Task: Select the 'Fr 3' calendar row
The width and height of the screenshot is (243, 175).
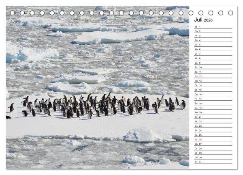Action: click(213, 36)
